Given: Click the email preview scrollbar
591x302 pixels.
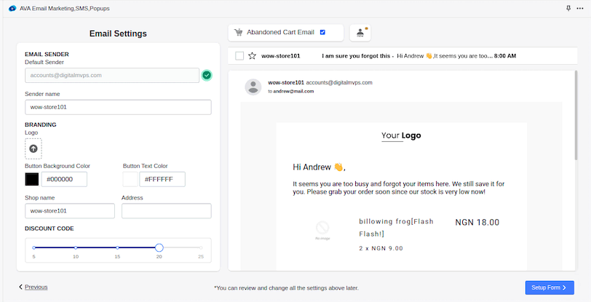Looking at the screenshot, I should coord(576,115).
